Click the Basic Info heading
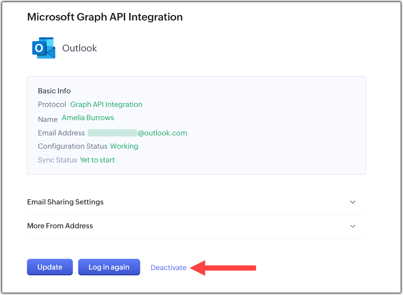Viewport: 403px width, 295px height. tap(54, 91)
